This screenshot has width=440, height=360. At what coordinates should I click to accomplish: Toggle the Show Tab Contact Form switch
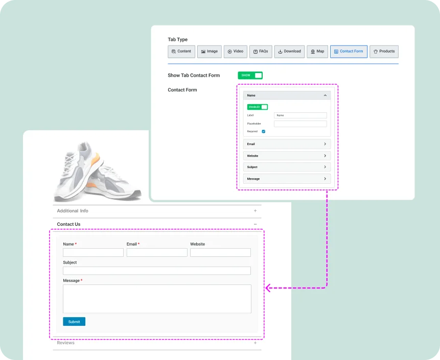coord(250,76)
